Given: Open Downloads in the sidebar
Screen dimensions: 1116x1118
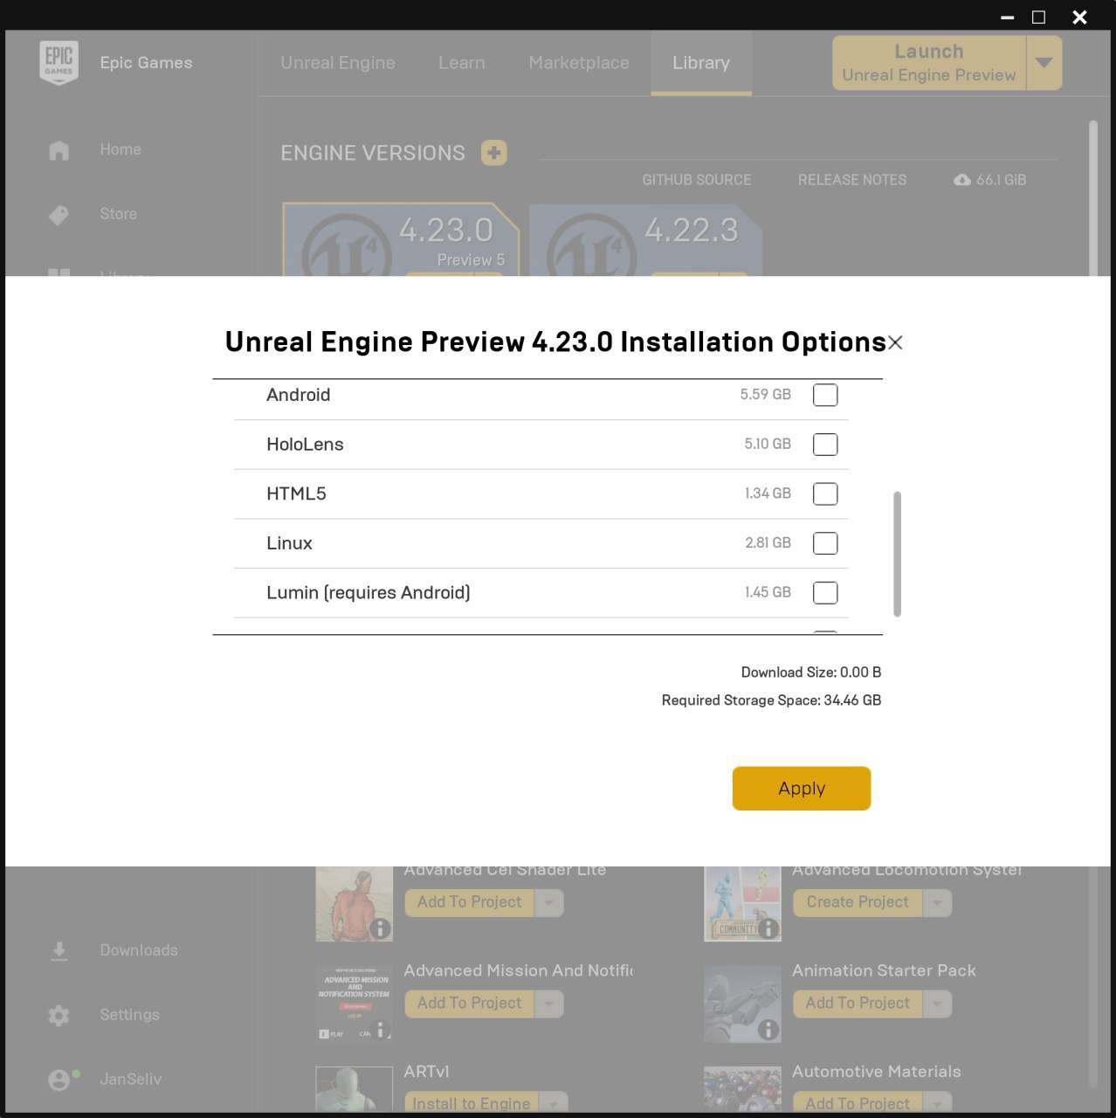Looking at the screenshot, I should 138,950.
